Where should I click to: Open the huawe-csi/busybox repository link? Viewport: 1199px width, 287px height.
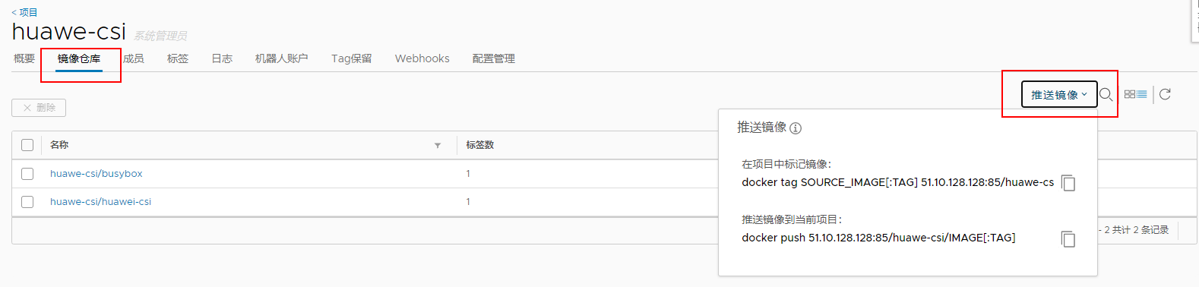[x=96, y=174]
